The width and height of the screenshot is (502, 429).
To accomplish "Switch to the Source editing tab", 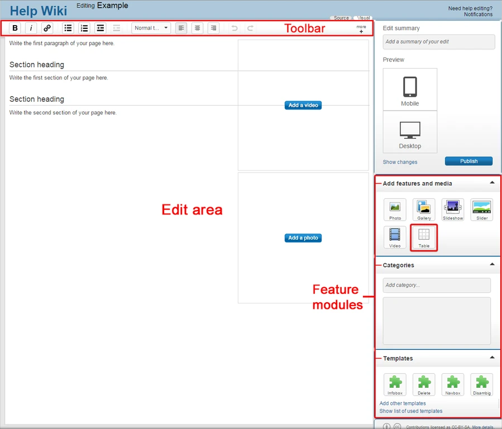I will tap(341, 18).
